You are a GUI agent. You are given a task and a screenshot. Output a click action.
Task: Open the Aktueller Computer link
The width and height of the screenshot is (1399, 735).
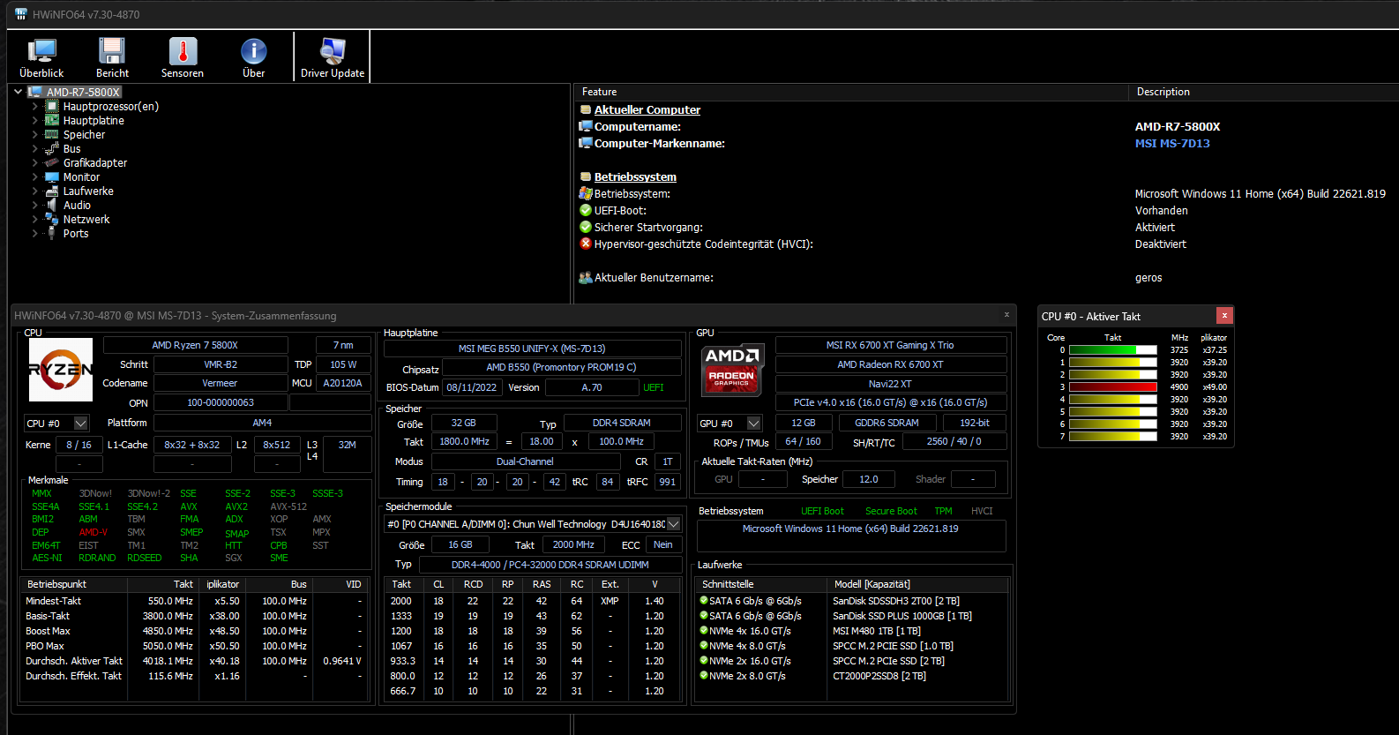point(647,109)
